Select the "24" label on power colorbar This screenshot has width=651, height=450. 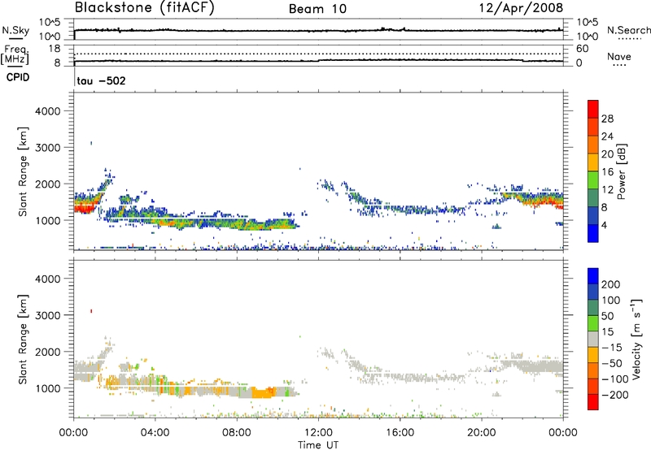pyautogui.click(x=607, y=136)
